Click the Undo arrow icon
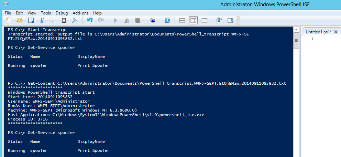 pos(90,21)
